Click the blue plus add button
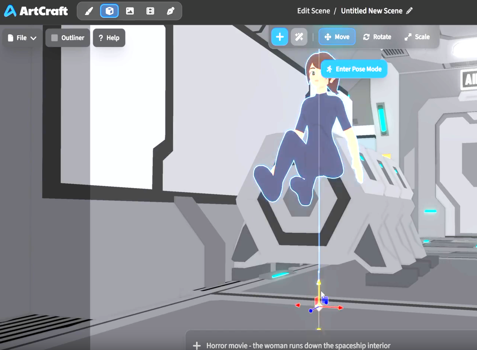 pos(279,37)
